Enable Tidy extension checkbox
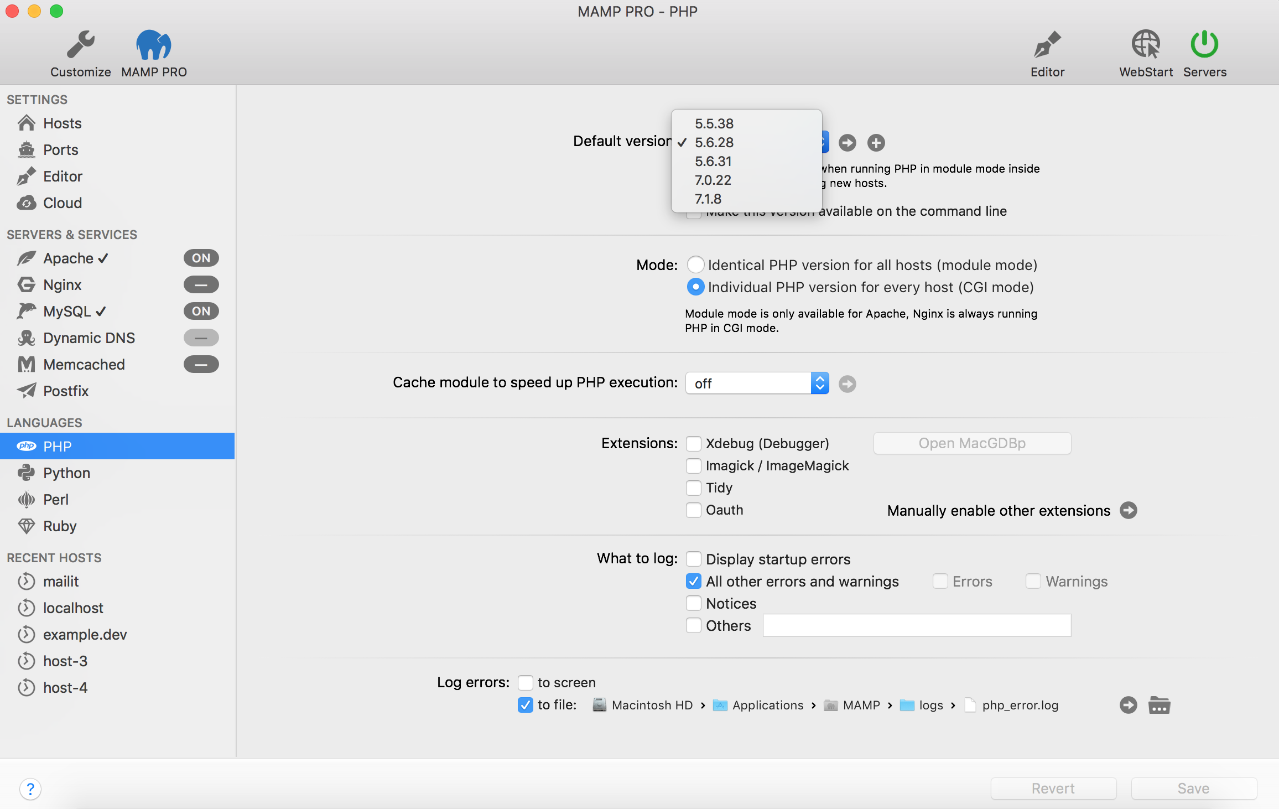Viewport: 1279px width, 809px height. (x=693, y=488)
